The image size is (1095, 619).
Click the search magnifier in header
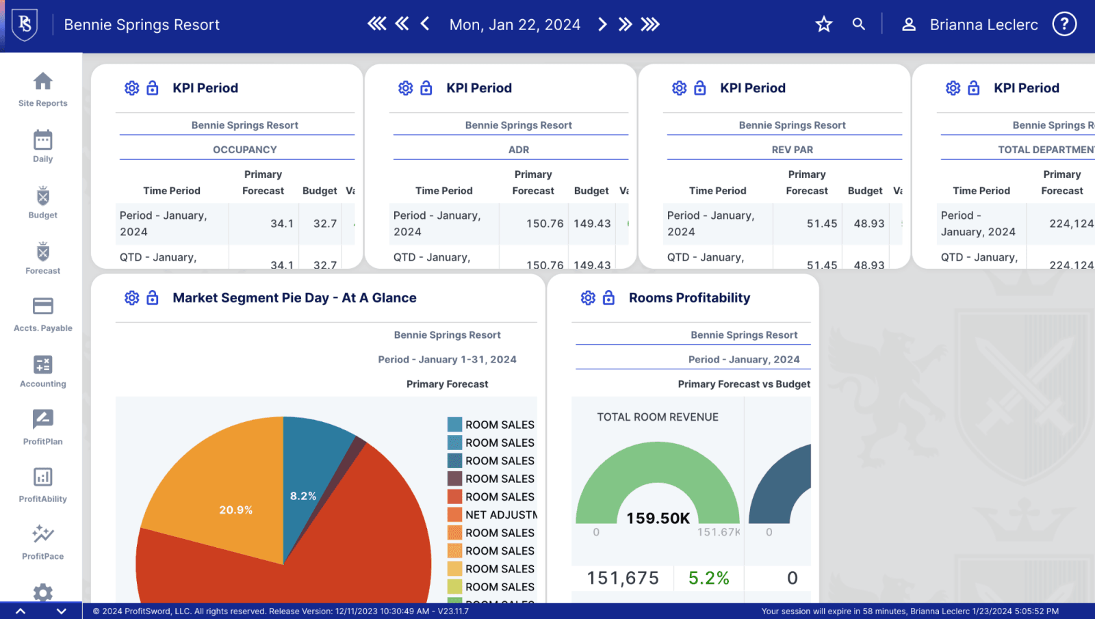(x=858, y=25)
